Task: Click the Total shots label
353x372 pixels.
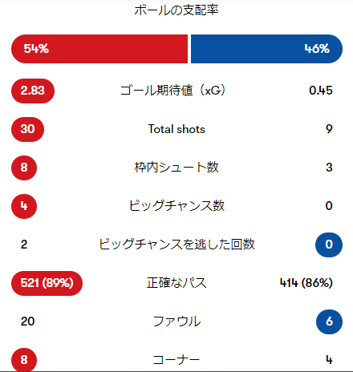Action: [176, 129]
